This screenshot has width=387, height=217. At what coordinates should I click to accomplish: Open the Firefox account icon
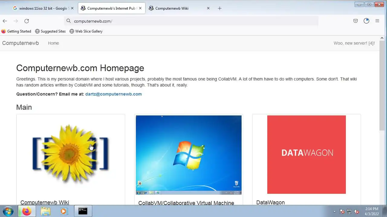[366, 21]
